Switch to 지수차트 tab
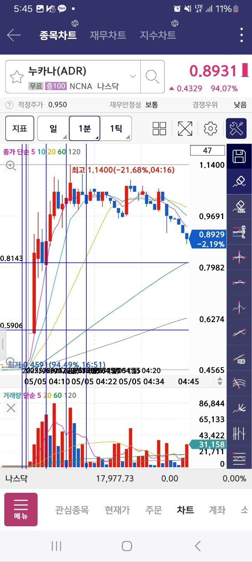This screenshot has width=252, height=562. point(158,35)
